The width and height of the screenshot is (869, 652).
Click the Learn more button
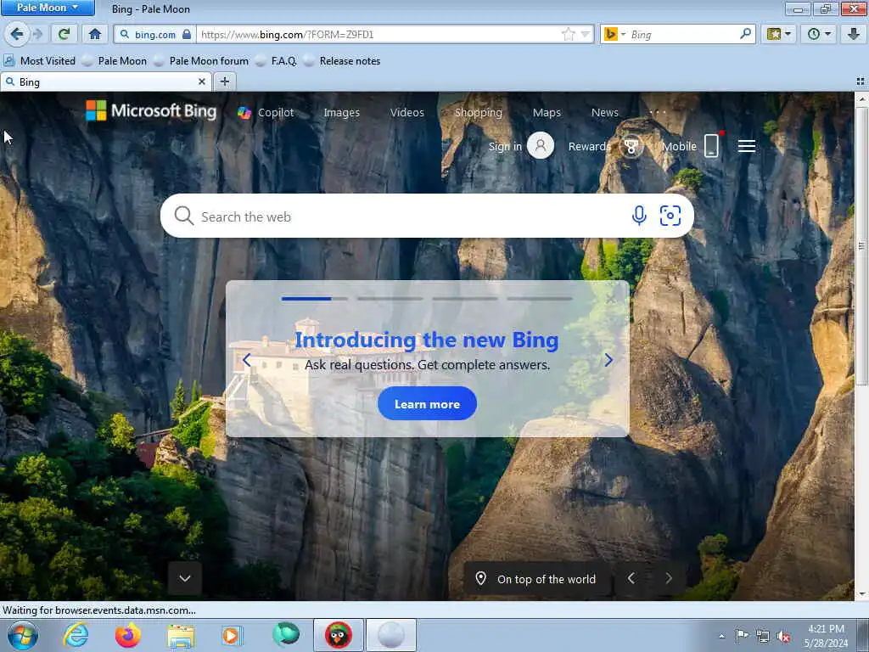click(x=428, y=404)
